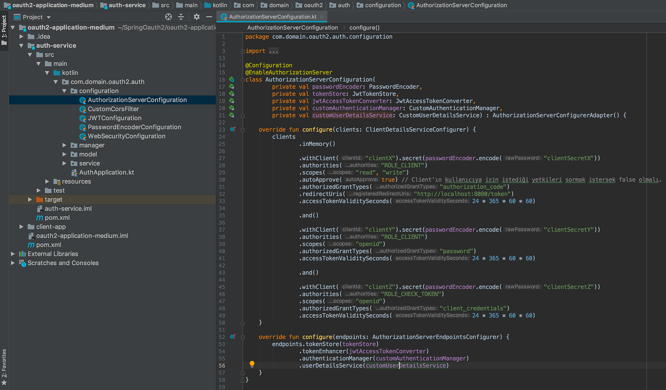Click the bean gutter icon on line 19
This screenshot has height=390, width=666.
tap(231, 101)
